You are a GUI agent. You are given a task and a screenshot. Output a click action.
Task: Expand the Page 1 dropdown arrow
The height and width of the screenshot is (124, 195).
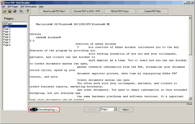tap(115, 109)
